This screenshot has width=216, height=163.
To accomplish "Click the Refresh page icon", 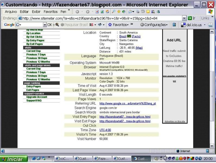I will 102,12.
